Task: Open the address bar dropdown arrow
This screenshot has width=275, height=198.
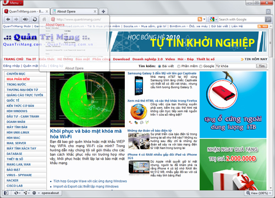Action: pos(205,19)
